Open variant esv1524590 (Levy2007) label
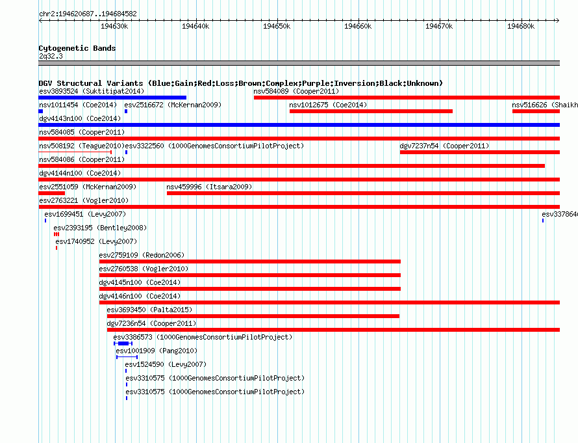 (x=166, y=364)
